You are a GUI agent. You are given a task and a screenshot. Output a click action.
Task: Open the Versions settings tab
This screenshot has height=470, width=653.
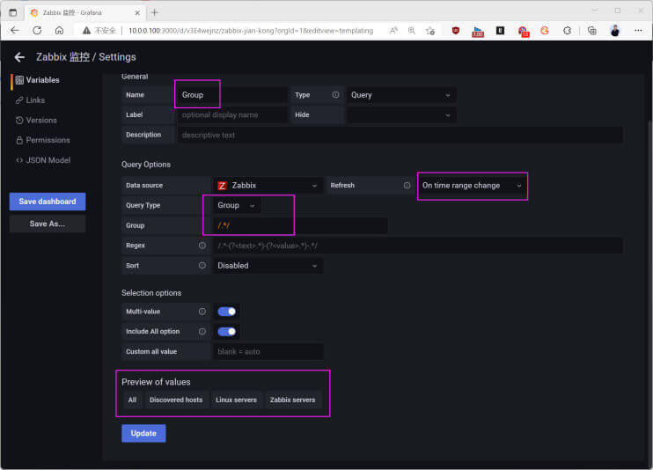tap(36, 120)
